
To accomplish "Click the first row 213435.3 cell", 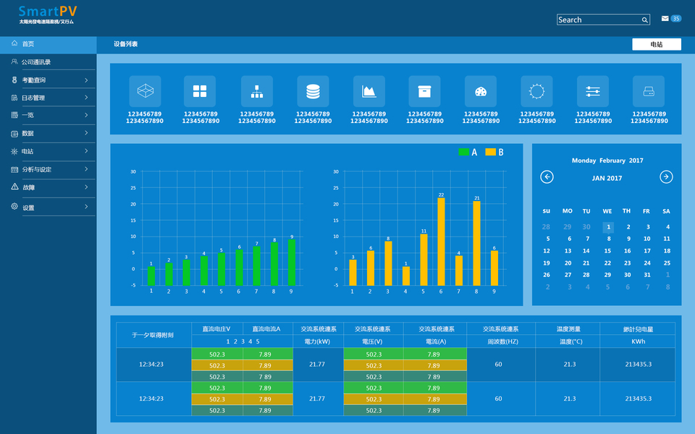I will tap(638, 365).
